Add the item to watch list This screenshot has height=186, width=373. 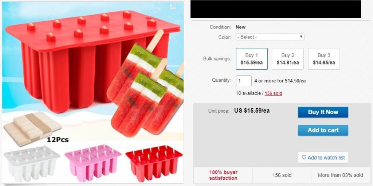pyautogui.click(x=323, y=158)
